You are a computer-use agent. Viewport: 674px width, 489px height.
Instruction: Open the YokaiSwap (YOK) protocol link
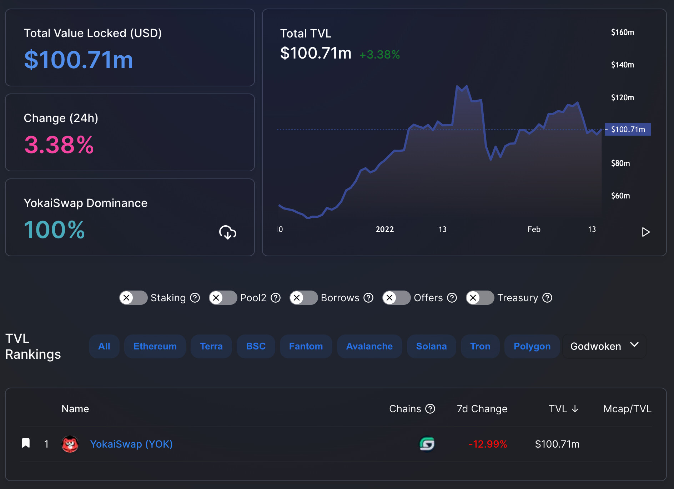[x=131, y=444]
